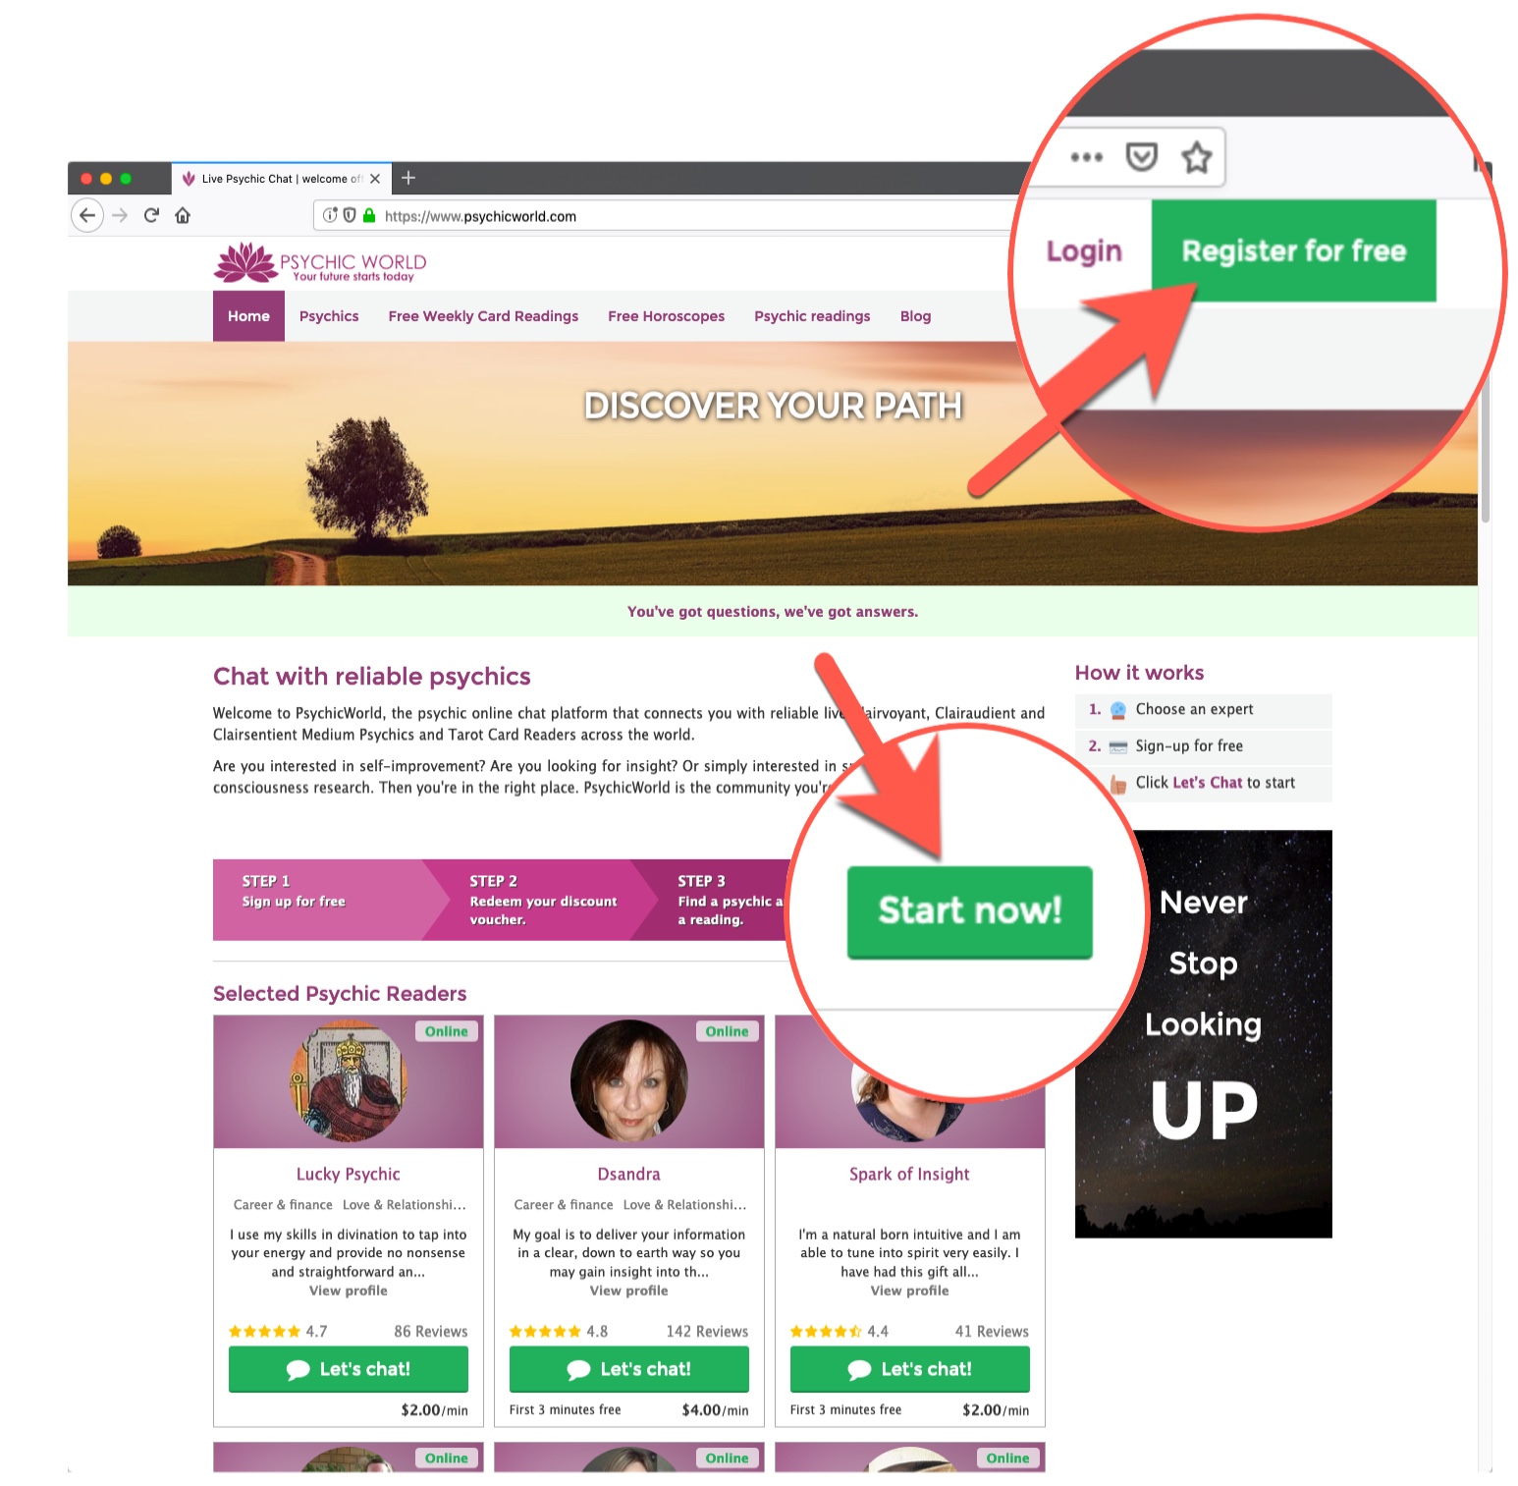The width and height of the screenshot is (1518, 1486).
Task: Open the browser home icon
Action: 183,215
